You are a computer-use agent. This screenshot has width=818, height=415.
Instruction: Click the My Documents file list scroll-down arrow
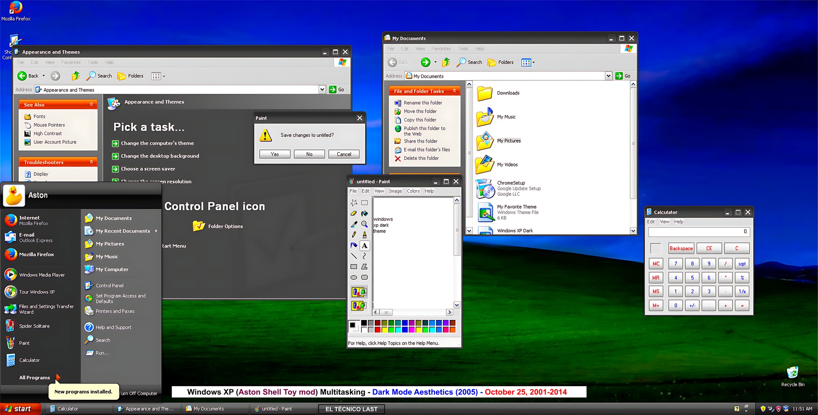633,231
